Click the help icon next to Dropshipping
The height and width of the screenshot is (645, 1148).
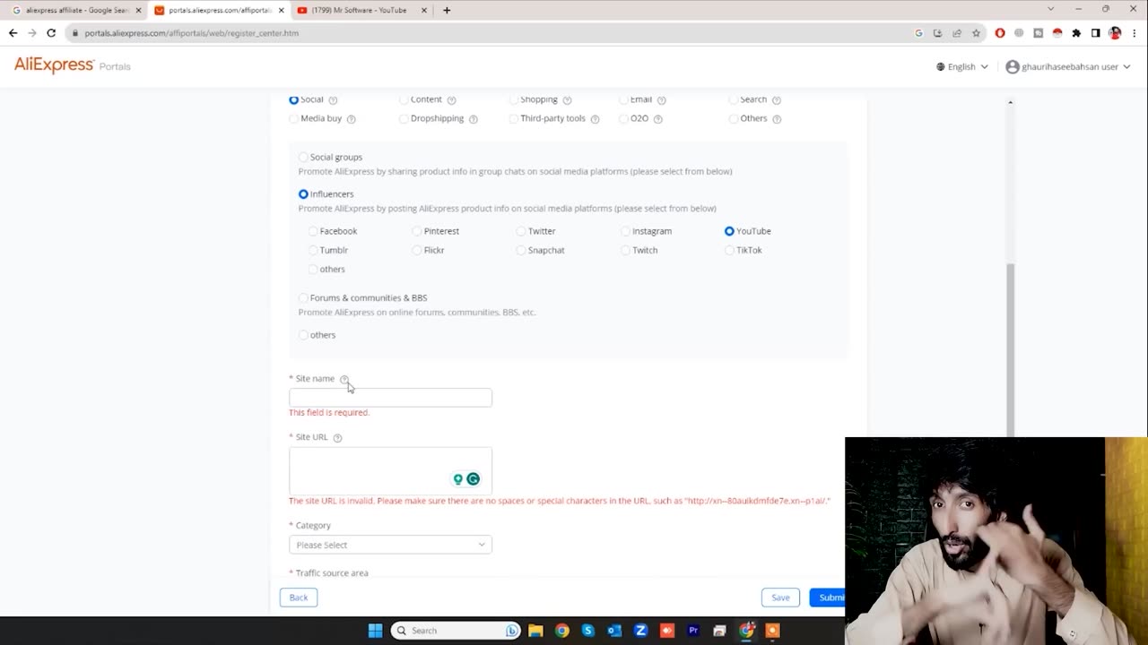[473, 119]
